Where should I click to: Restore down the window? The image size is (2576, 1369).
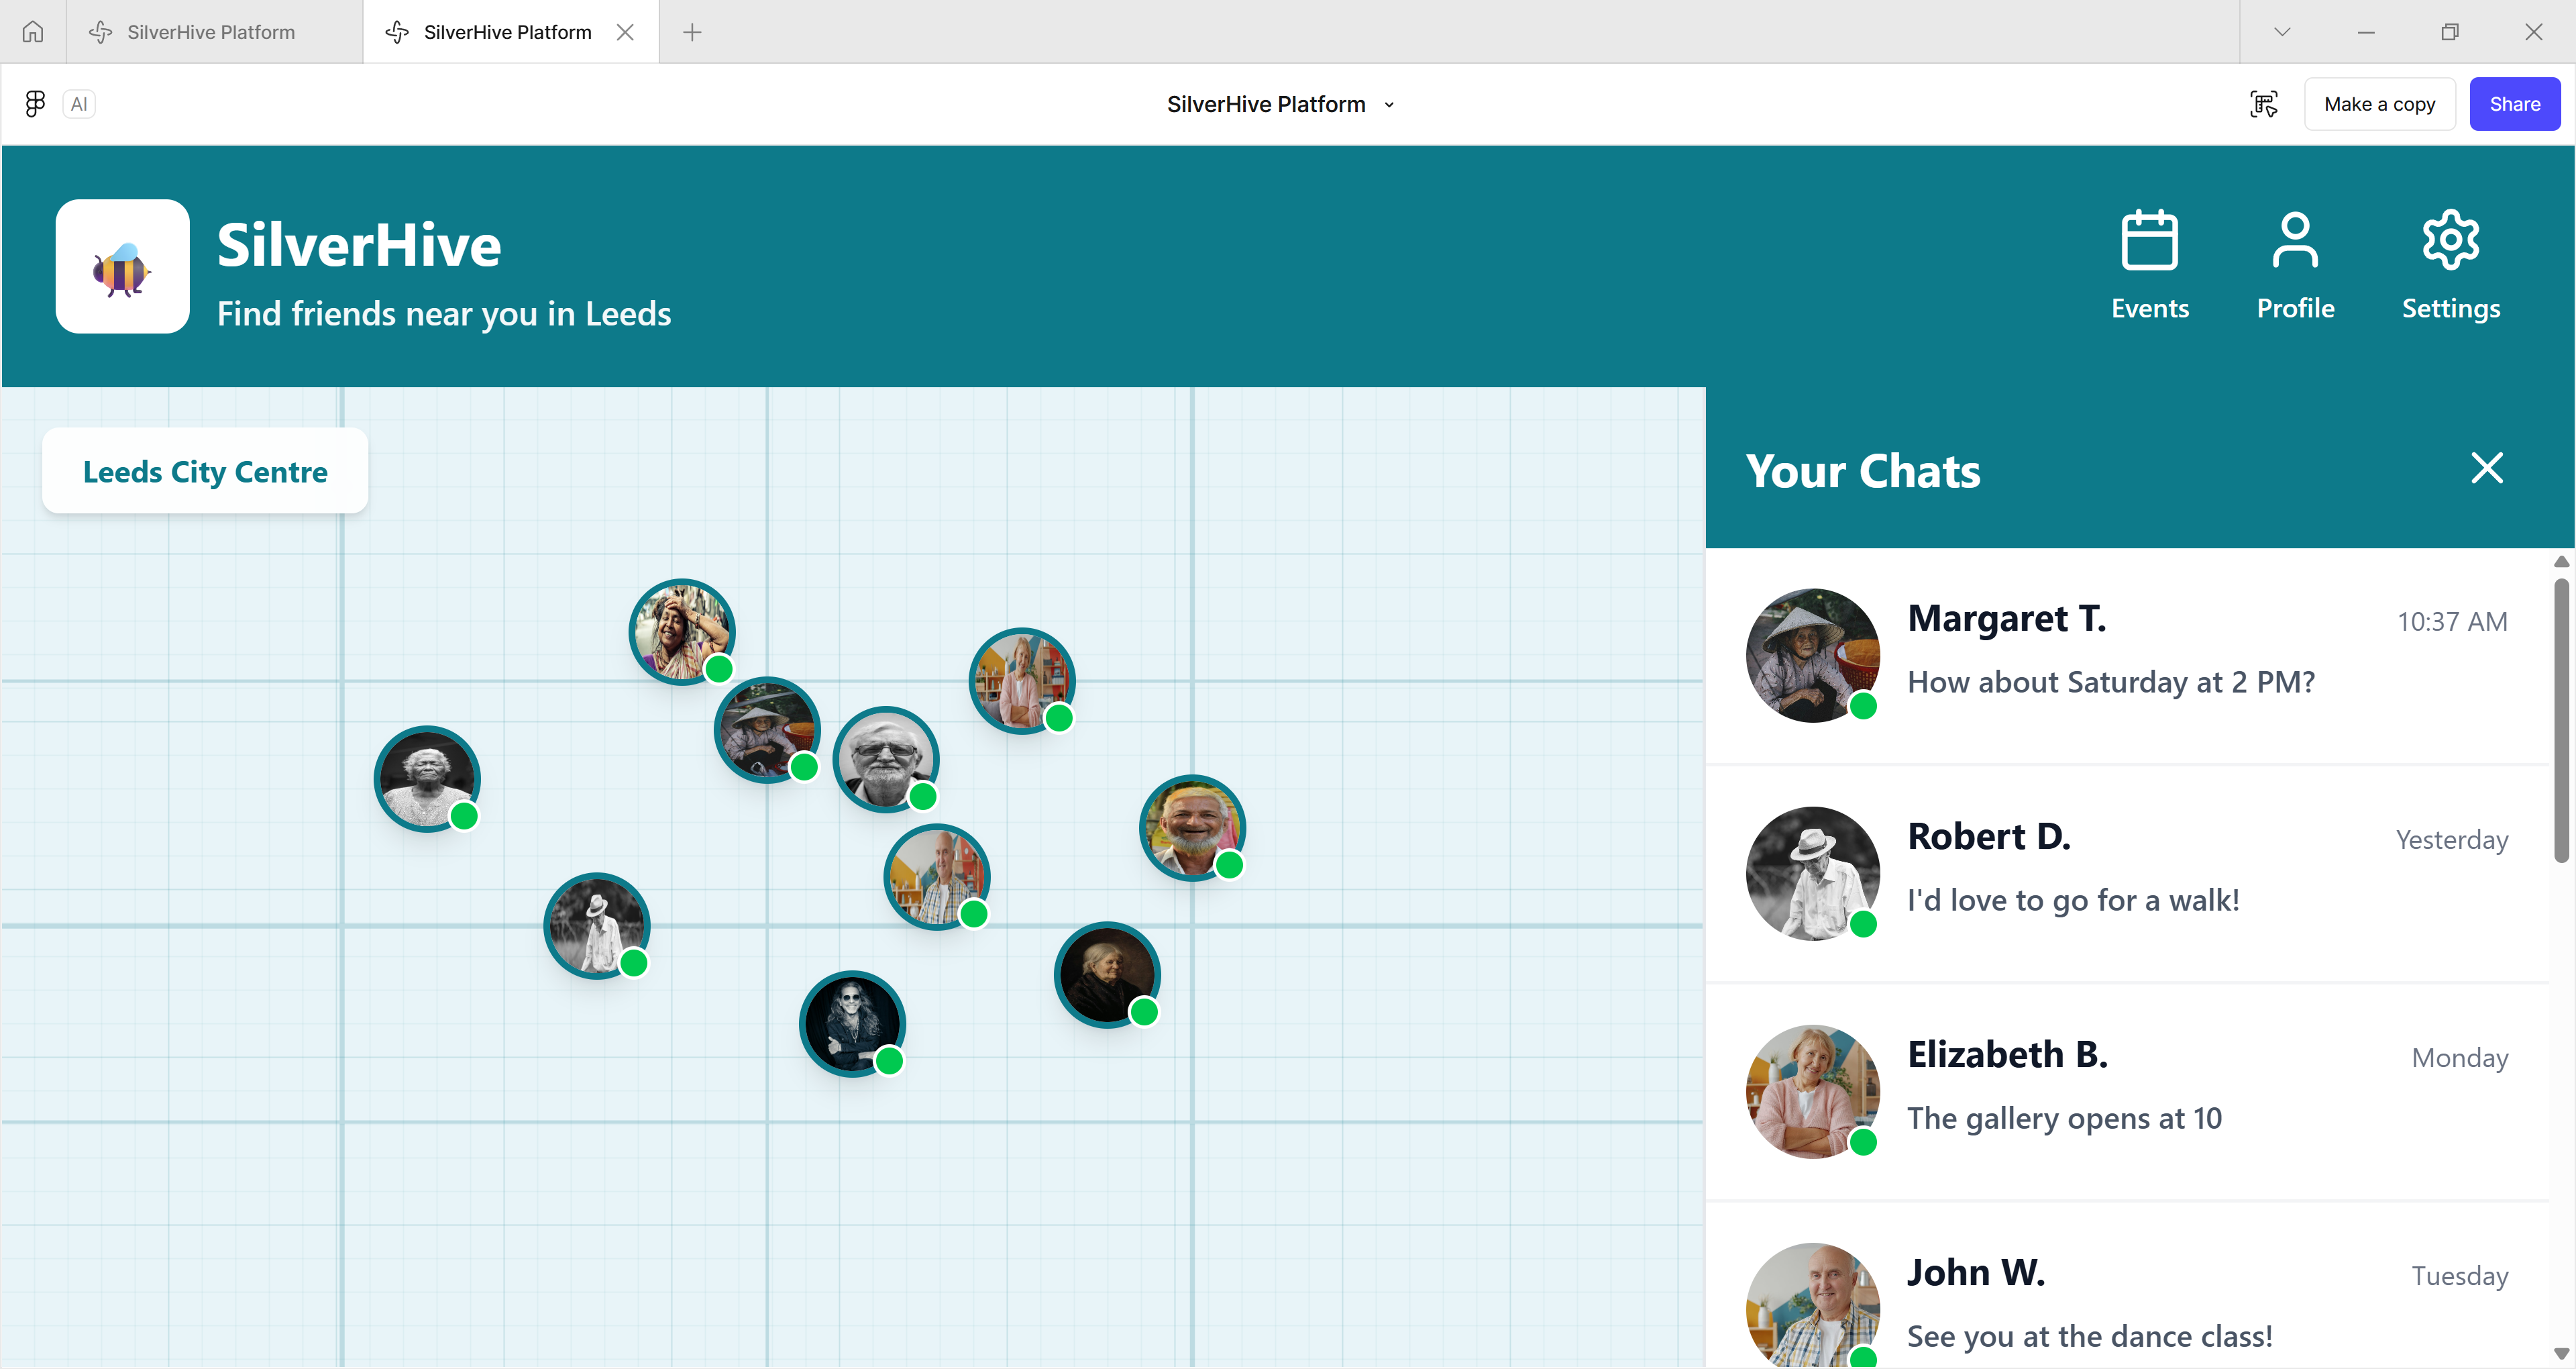click(x=2450, y=32)
